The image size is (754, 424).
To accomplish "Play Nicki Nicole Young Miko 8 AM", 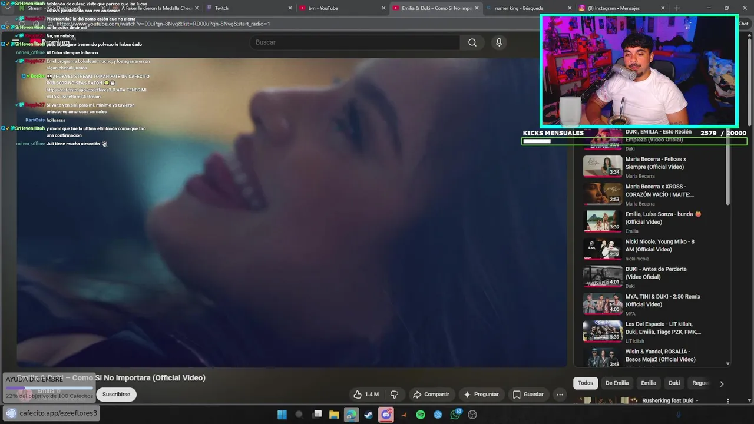I will click(x=603, y=249).
